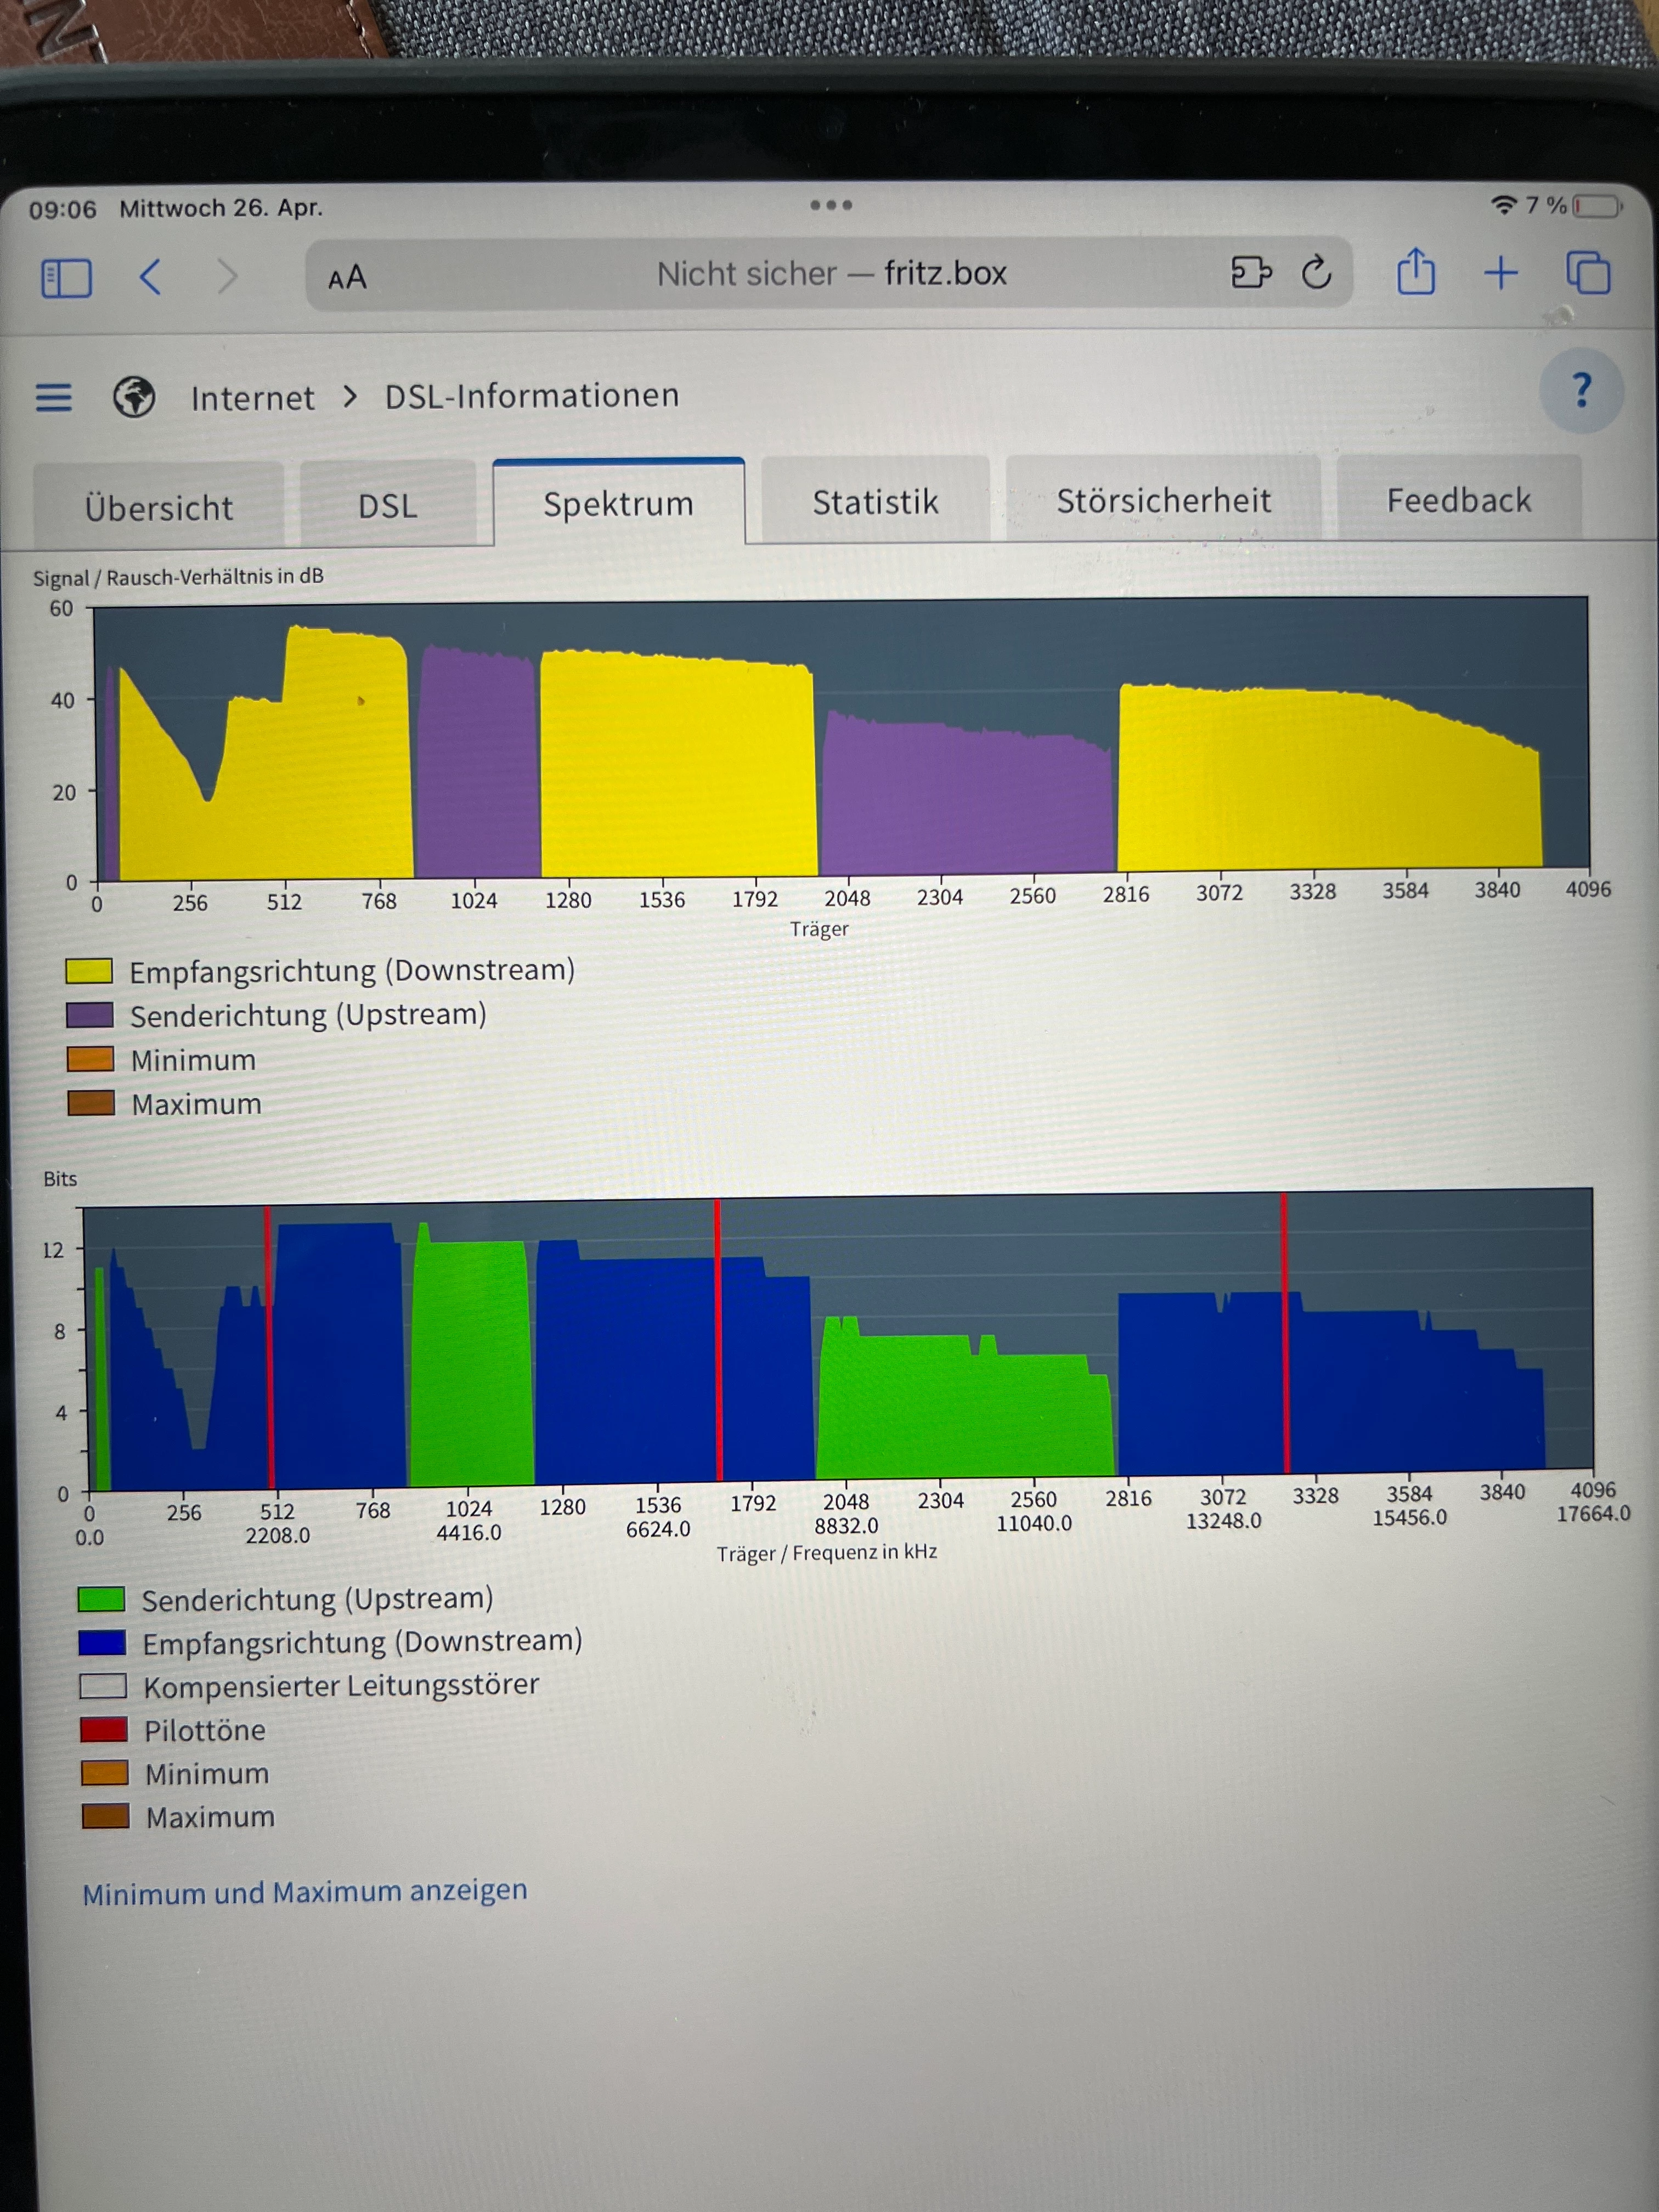The image size is (1659, 2212).
Task: Open the AA reader text-size menu
Action: (347, 277)
